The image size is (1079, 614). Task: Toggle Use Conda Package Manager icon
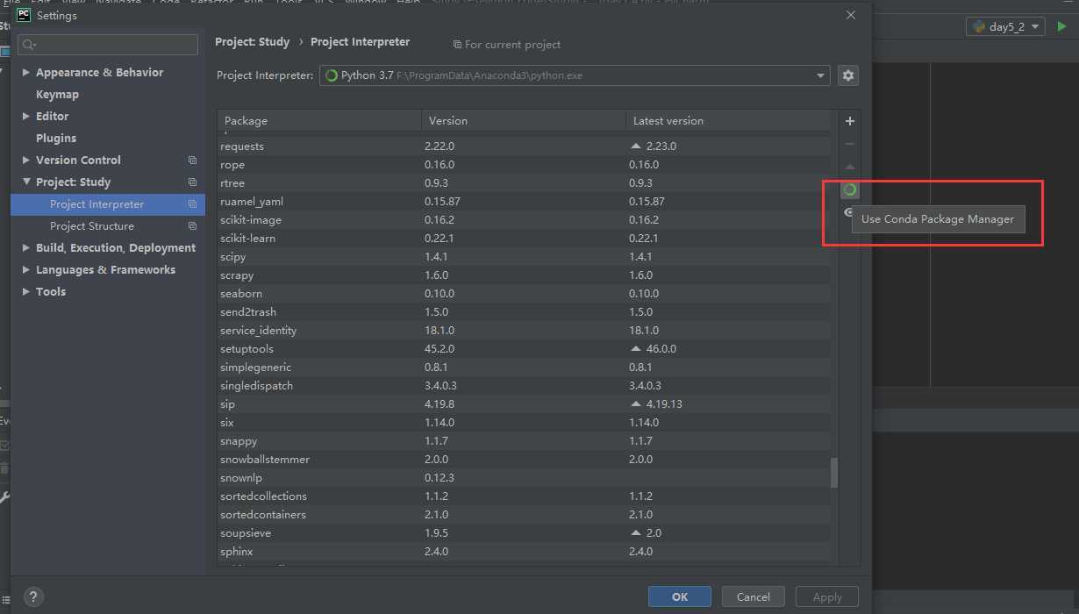(x=849, y=189)
